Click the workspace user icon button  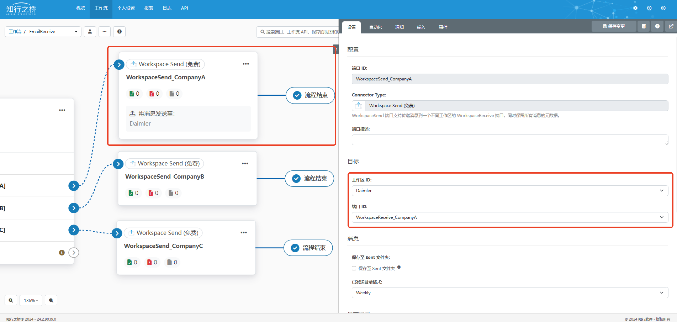pyautogui.click(x=90, y=32)
